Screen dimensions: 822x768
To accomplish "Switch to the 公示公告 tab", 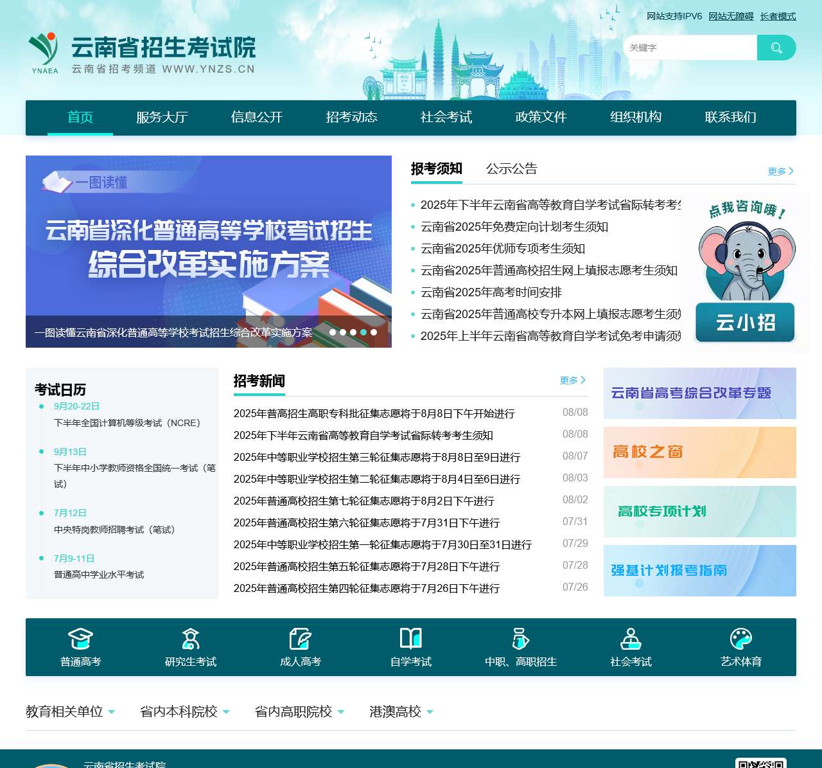I will [x=512, y=169].
